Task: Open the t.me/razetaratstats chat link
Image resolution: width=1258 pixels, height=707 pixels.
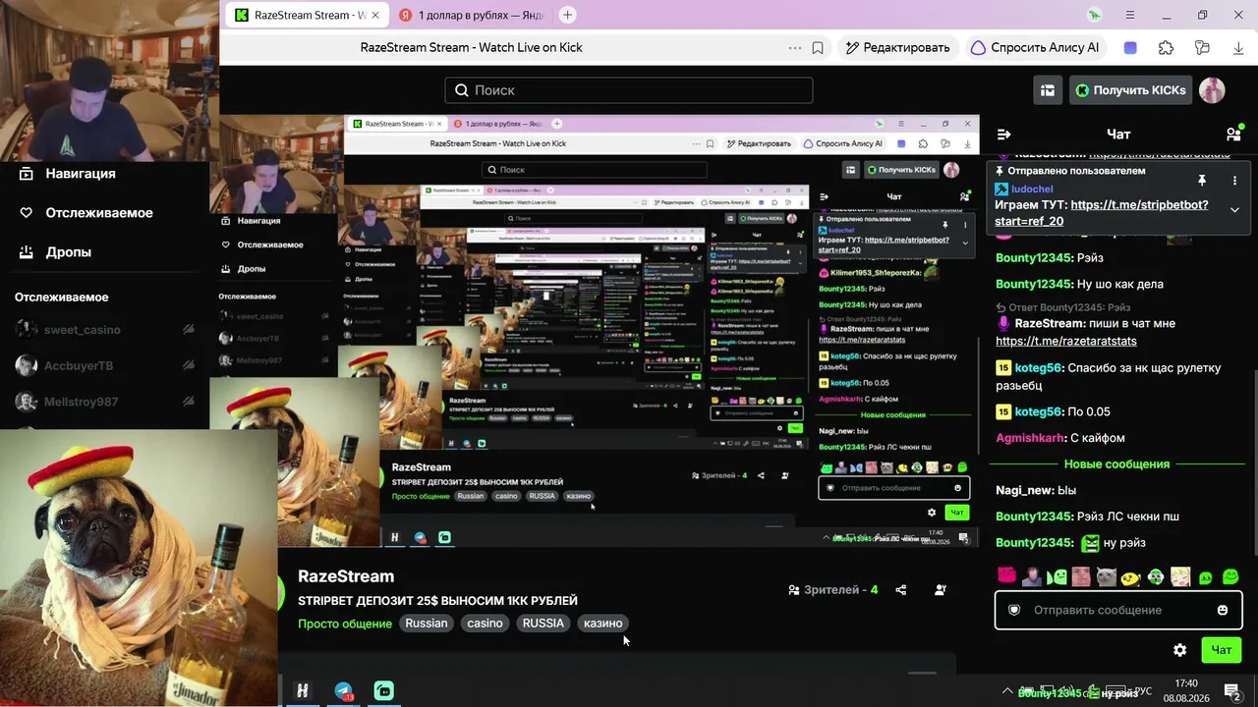Action: point(1065,341)
